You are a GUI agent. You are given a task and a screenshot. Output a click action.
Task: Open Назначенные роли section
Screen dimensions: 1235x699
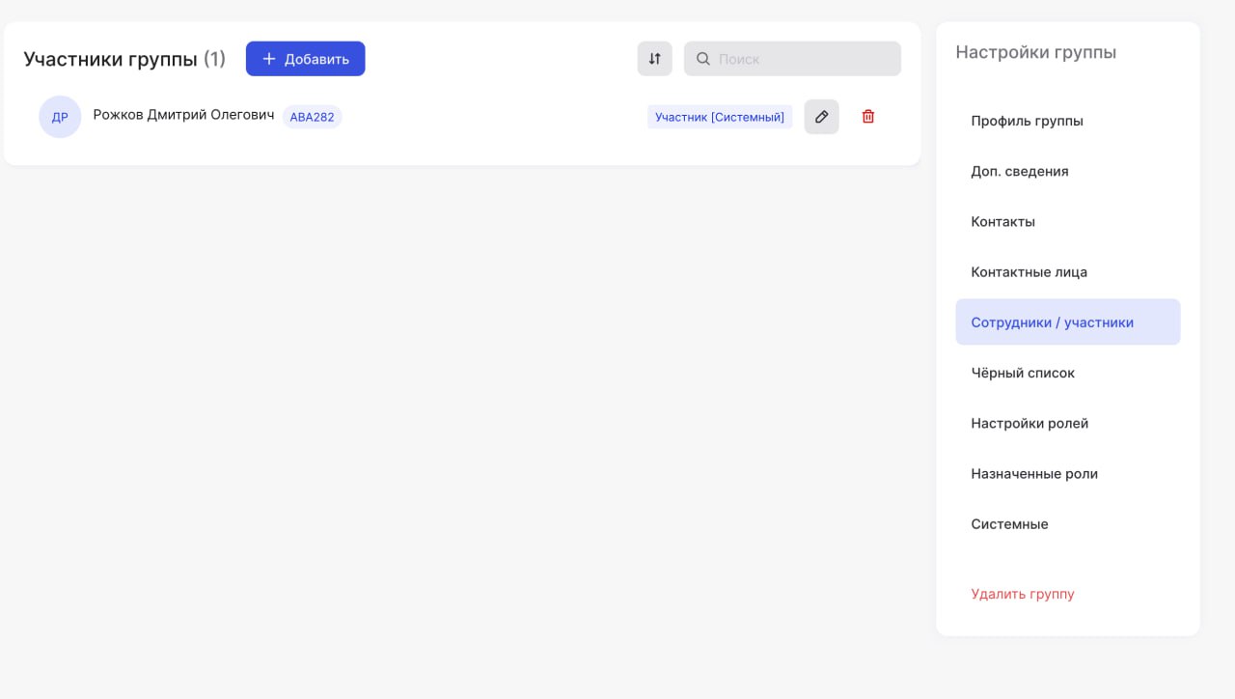[1033, 473]
